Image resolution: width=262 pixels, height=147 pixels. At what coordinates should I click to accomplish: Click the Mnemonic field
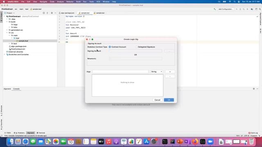point(136,58)
